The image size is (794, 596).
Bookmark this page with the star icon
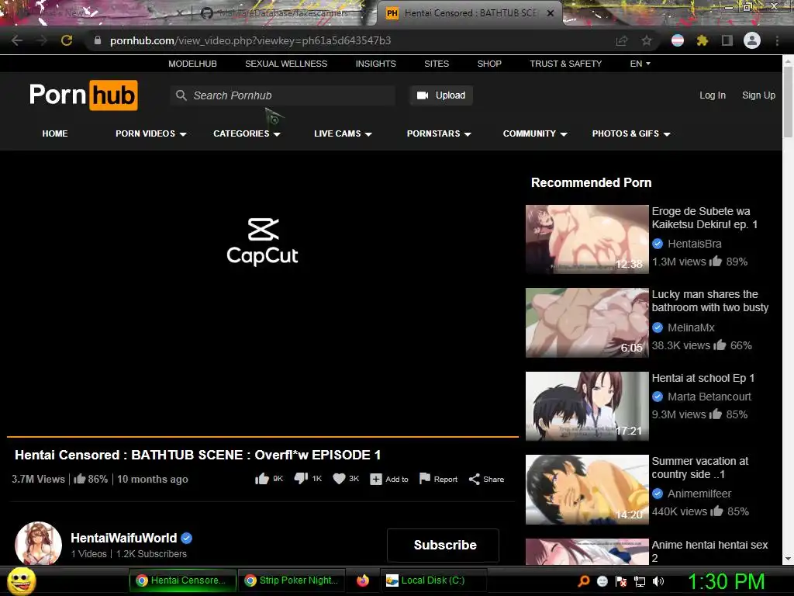tap(647, 41)
